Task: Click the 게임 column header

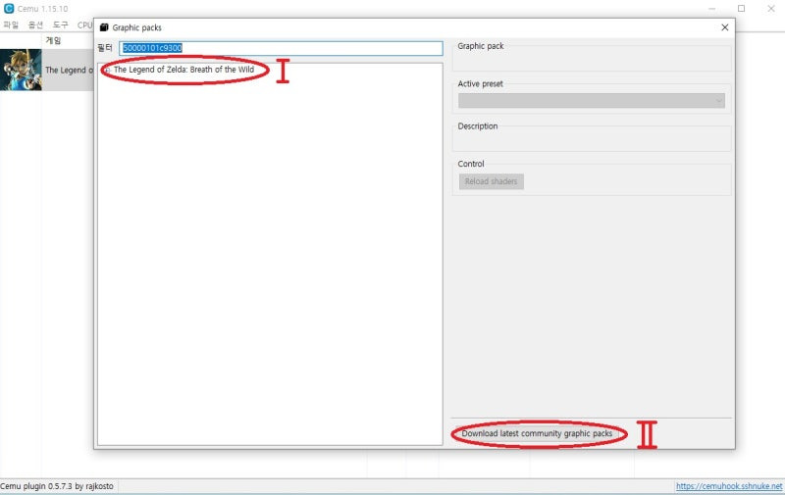Action: [53, 40]
